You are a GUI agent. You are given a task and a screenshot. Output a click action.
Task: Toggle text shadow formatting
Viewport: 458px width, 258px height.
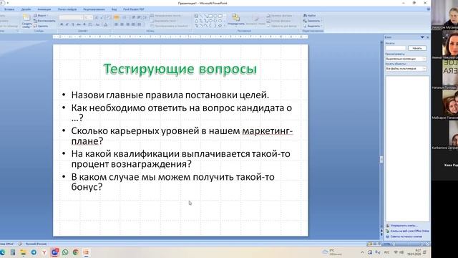(x=84, y=24)
